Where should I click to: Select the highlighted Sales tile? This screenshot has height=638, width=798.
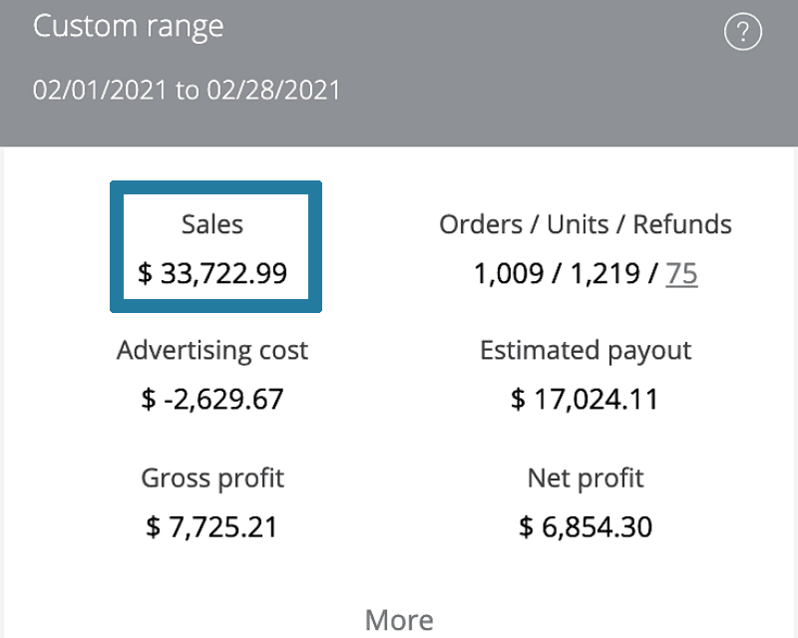pyautogui.click(x=215, y=247)
